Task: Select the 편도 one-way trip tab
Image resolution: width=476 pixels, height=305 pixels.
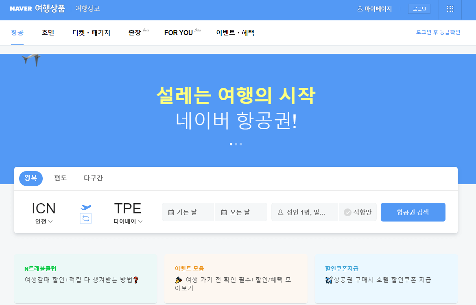Action: pos(60,178)
